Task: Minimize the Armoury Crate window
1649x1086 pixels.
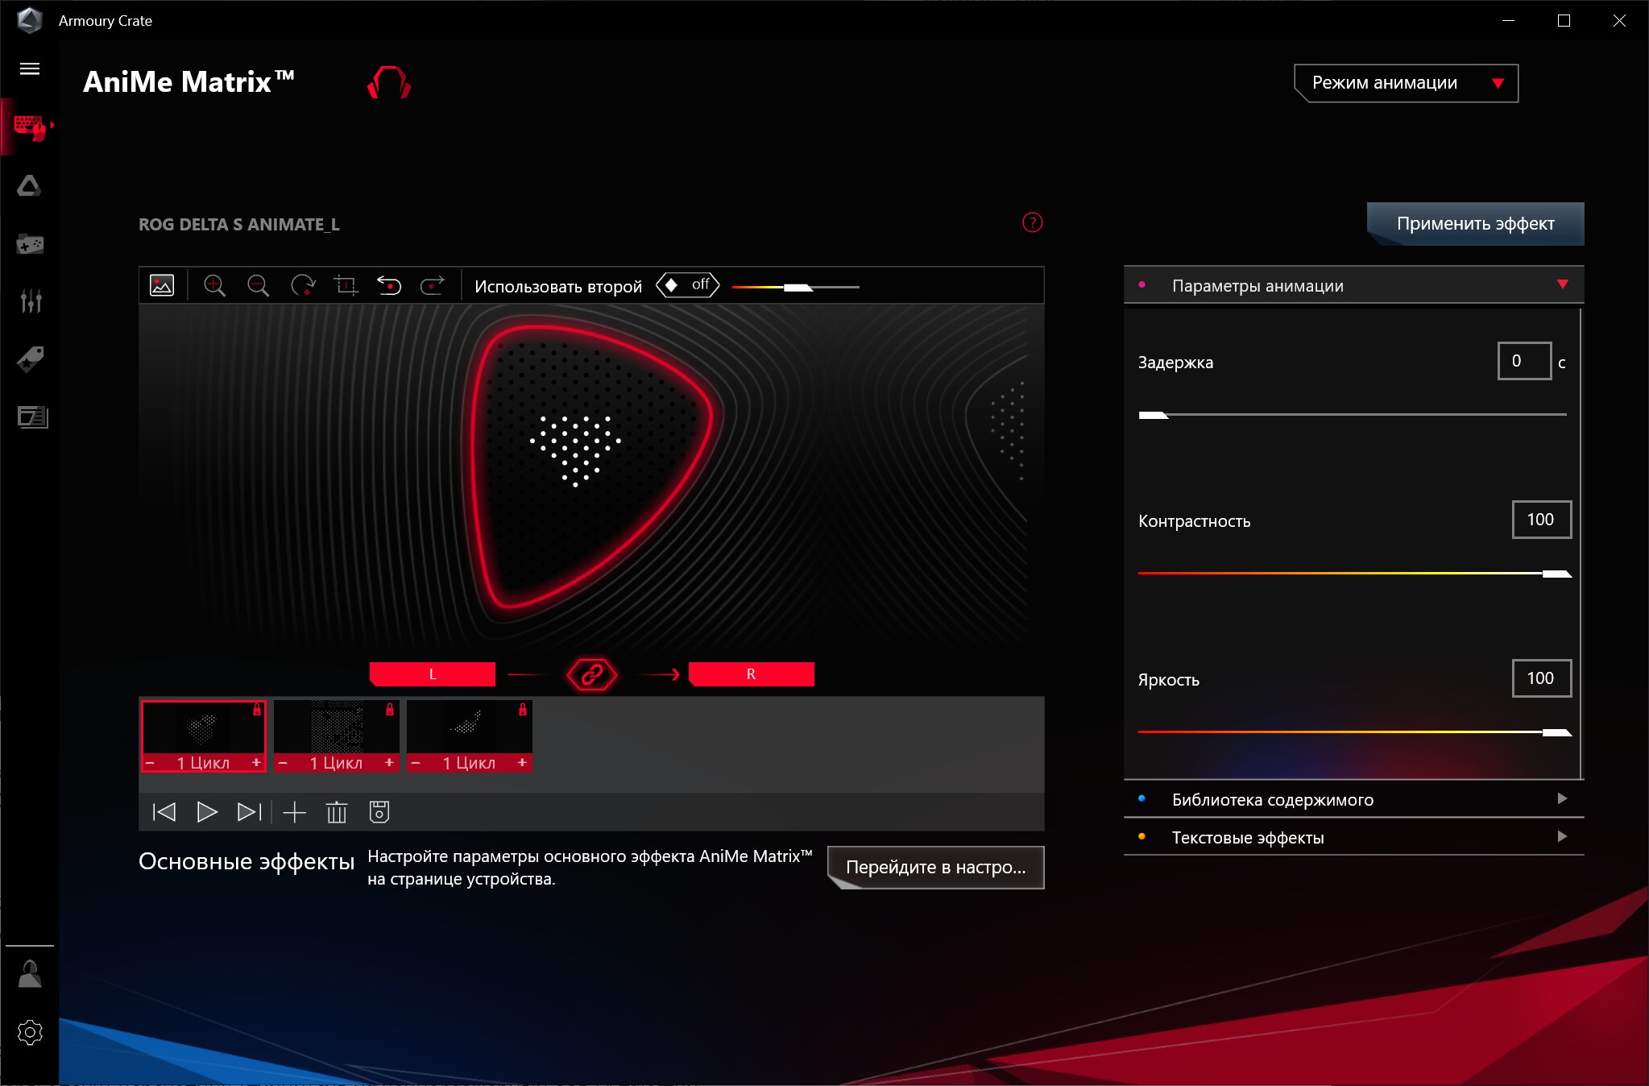Action: pyautogui.click(x=1509, y=21)
